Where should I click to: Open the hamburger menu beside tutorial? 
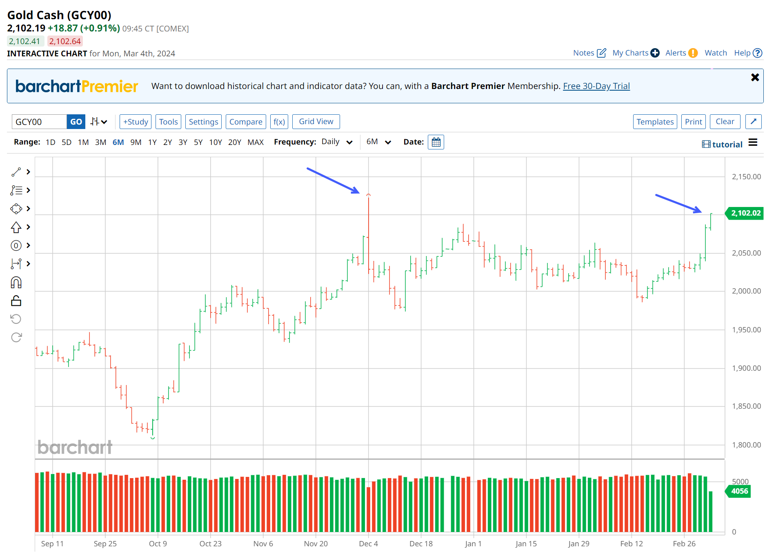(x=753, y=142)
